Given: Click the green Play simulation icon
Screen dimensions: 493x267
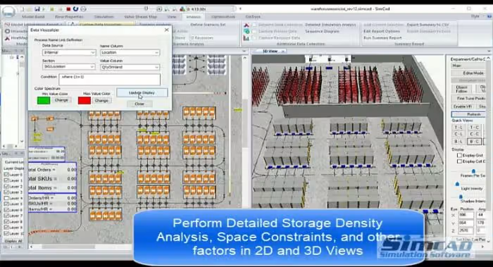Looking at the screenshot, I should click(44, 9).
